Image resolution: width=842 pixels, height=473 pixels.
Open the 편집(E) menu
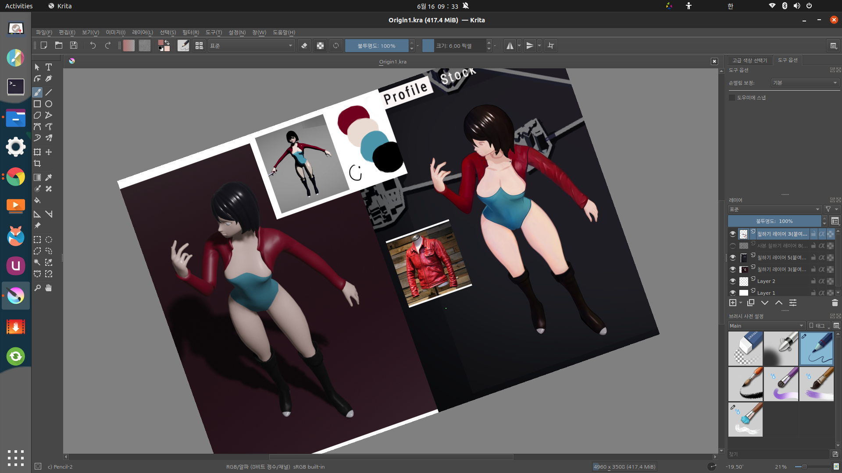[x=67, y=32]
